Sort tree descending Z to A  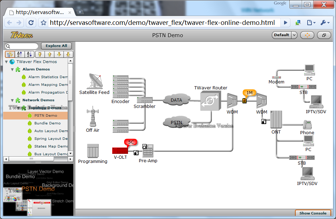tap(29, 54)
